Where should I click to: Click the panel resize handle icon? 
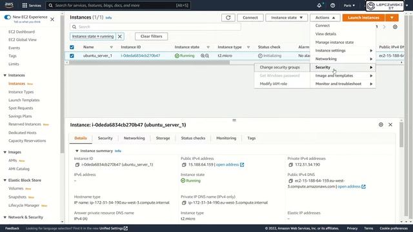pyautogui.click(x=234, y=121)
